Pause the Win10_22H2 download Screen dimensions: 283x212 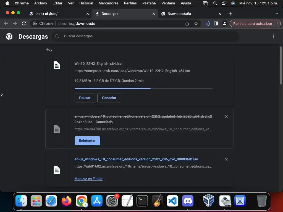(x=85, y=98)
